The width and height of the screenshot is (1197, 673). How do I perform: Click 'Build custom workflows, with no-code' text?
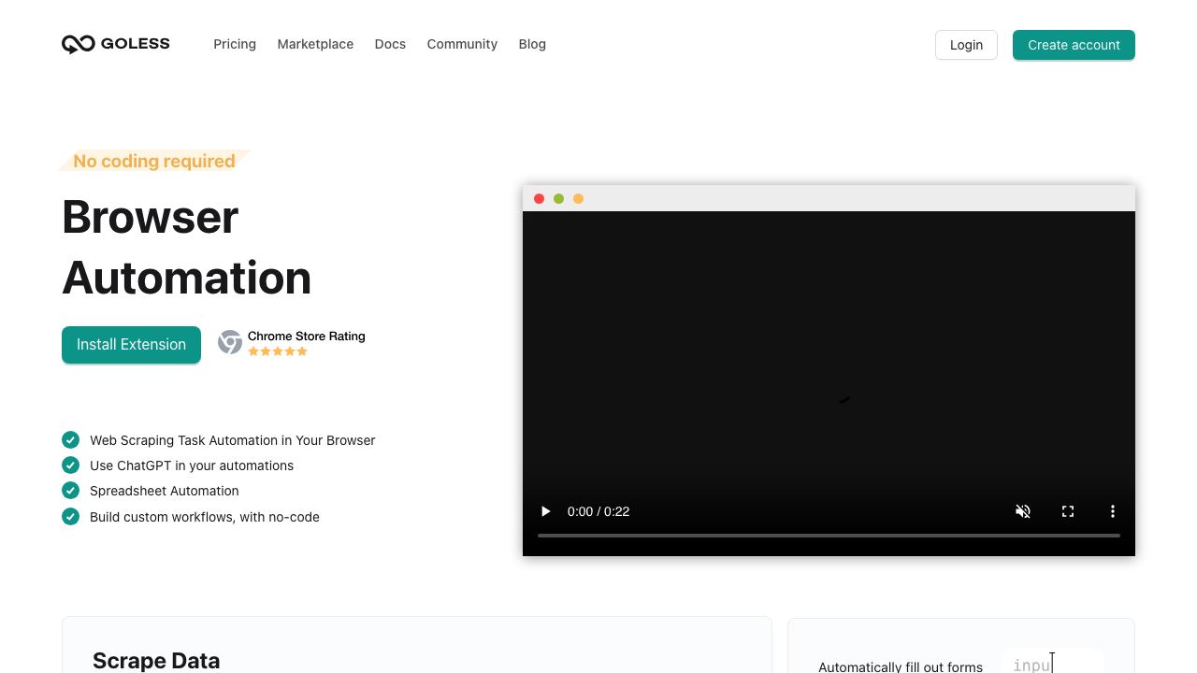point(205,517)
